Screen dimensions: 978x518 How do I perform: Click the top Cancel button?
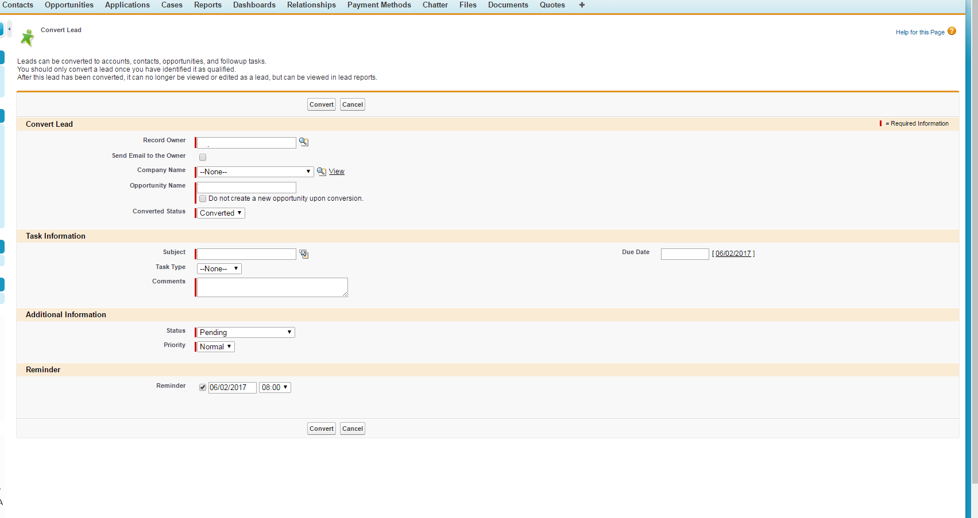pyautogui.click(x=353, y=104)
